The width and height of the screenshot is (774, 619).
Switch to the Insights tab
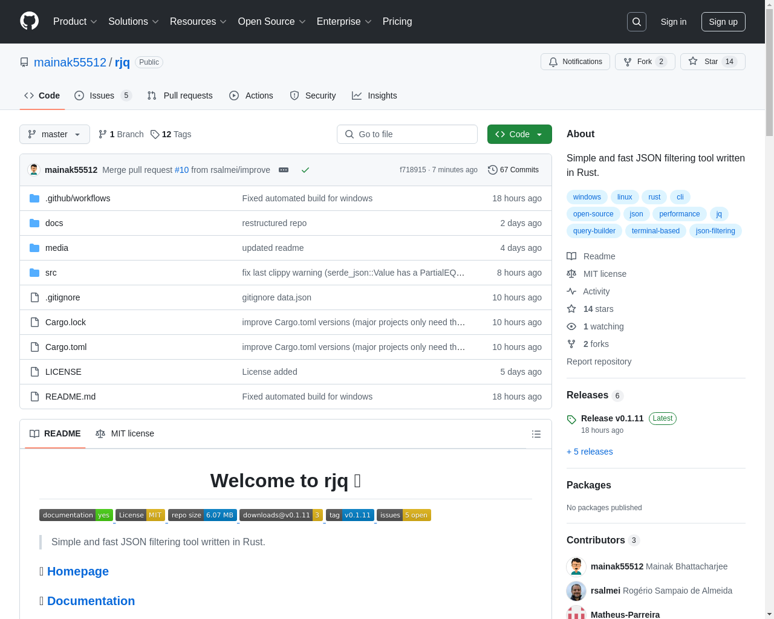(x=375, y=96)
